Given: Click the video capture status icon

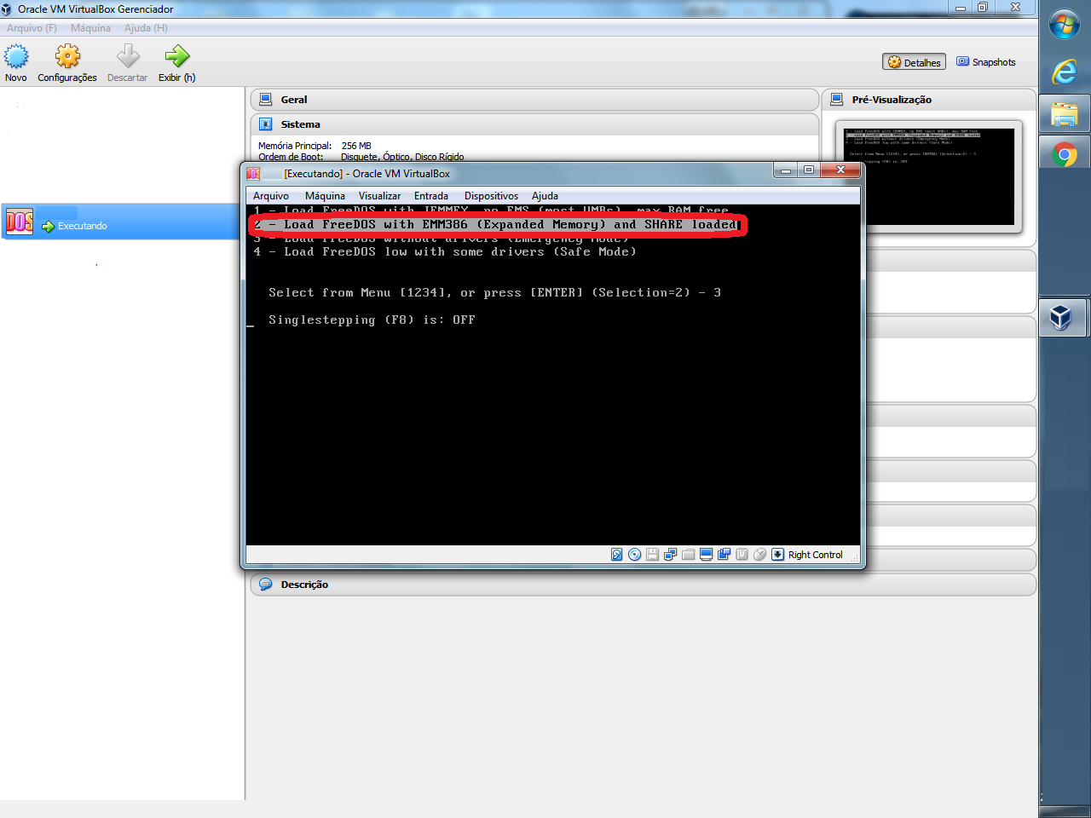Looking at the screenshot, I should click(724, 555).
